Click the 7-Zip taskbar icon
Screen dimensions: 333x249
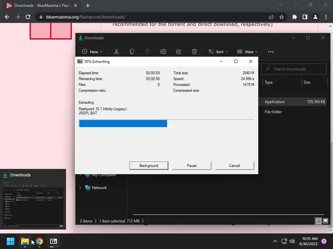pos(54,241)
